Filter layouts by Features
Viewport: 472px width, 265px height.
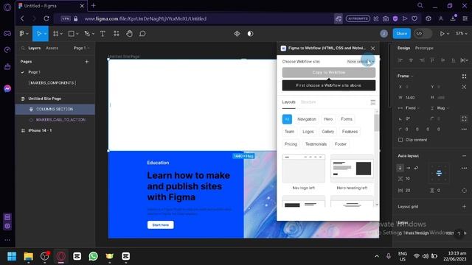click(350, 132)
